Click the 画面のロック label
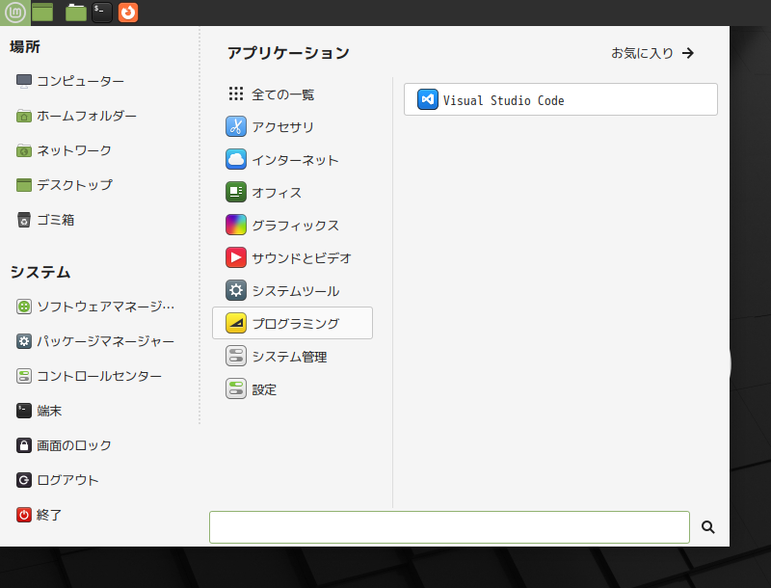This screenshot has width=771, height=588. point(74,445)
